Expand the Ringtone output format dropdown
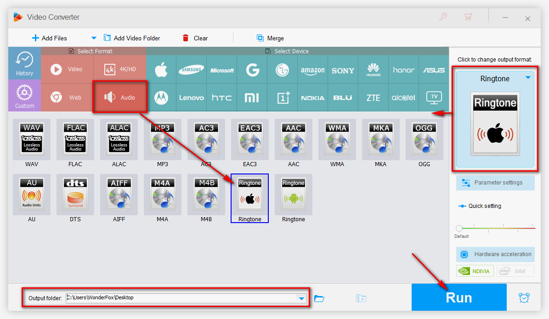 coord(528,78)
